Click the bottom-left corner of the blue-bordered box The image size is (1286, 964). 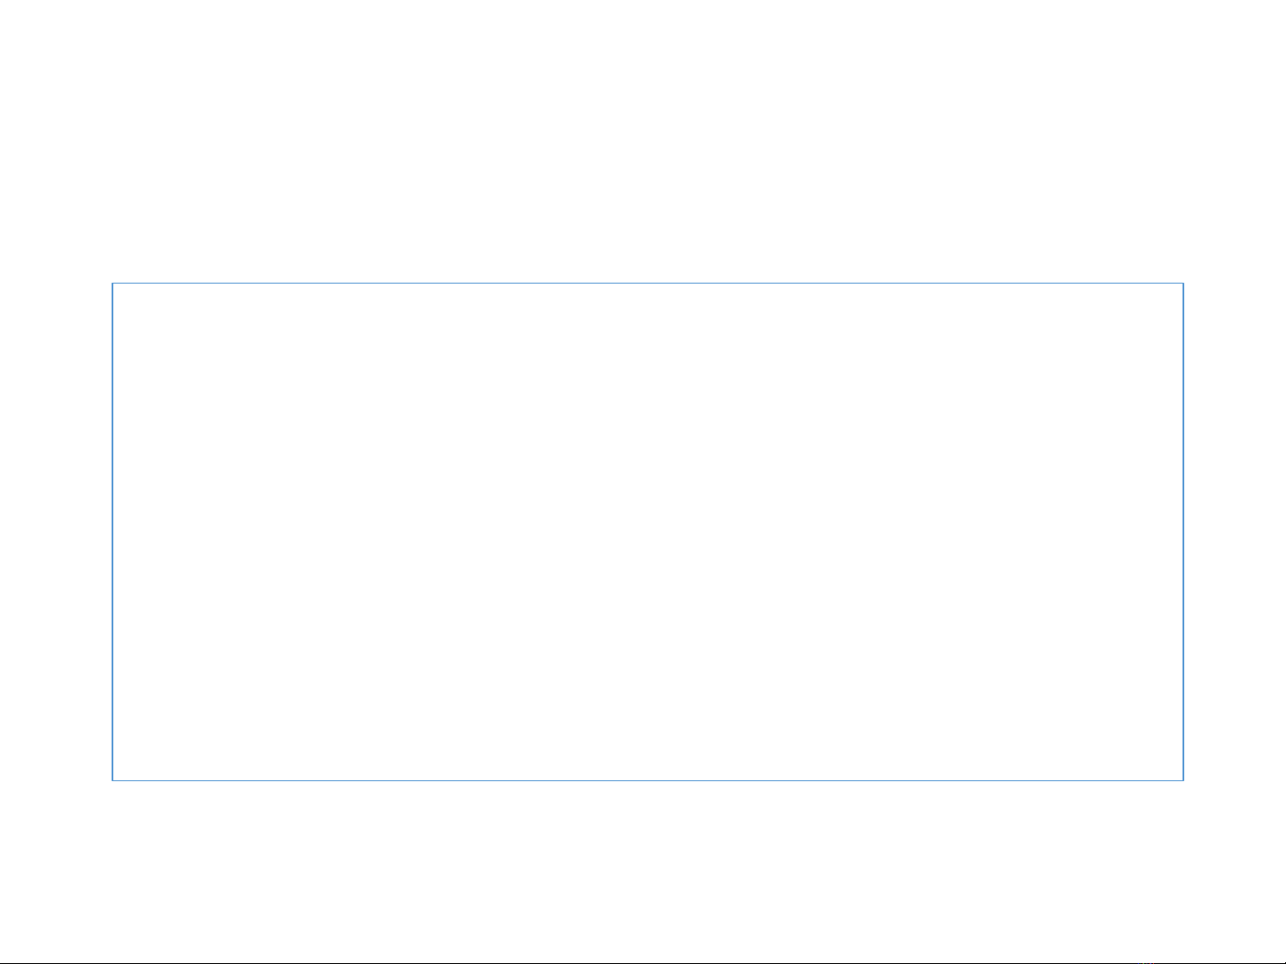pos(112,780)
